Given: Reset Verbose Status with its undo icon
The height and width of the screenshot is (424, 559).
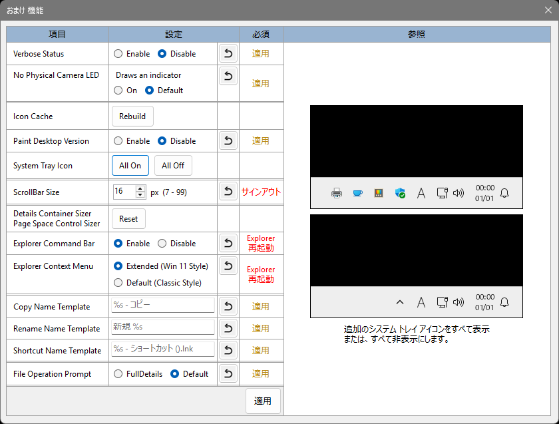Looking at the screenshot, I should [x=228, y=54].
